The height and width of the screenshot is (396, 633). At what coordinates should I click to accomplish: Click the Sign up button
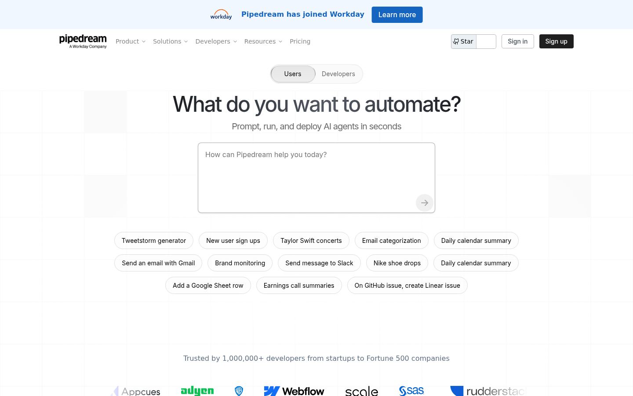557,41
